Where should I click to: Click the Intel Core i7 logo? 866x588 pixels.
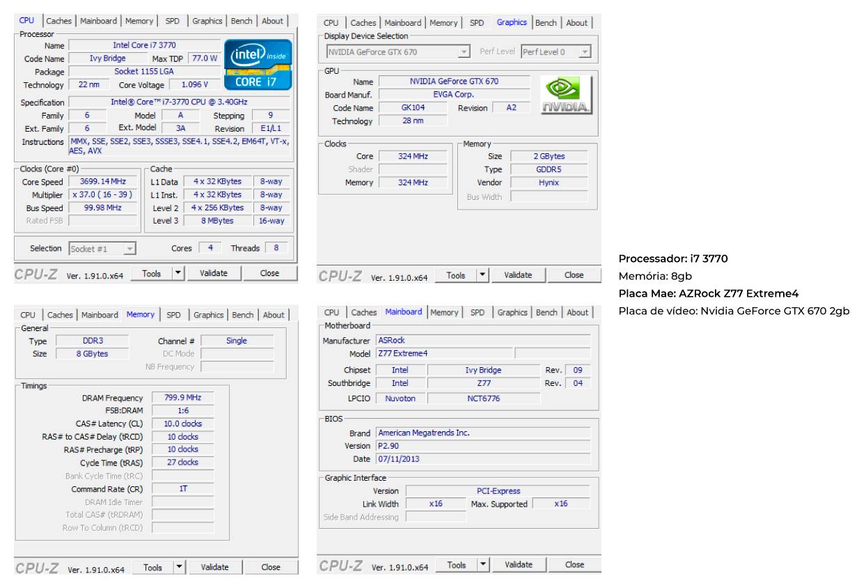(258, 64)
